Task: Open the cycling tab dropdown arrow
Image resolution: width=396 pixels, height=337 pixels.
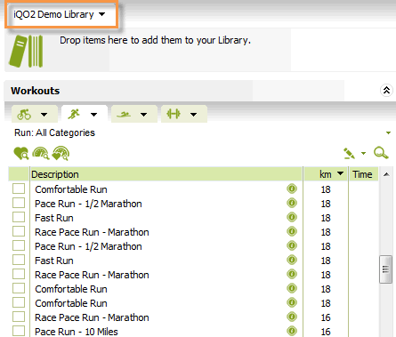Action: click(44, 115)
